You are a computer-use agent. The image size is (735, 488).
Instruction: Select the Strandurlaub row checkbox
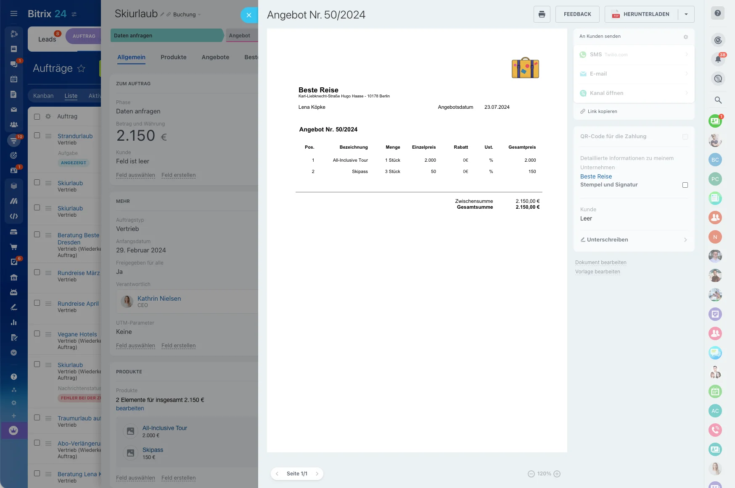37,136
